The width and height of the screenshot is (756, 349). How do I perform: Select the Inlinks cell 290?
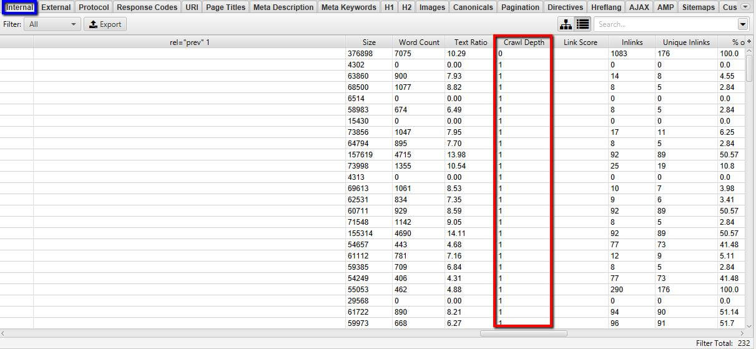632,290
